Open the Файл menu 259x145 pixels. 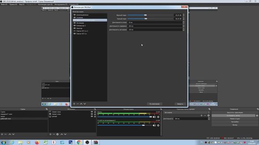click(4, 4)
